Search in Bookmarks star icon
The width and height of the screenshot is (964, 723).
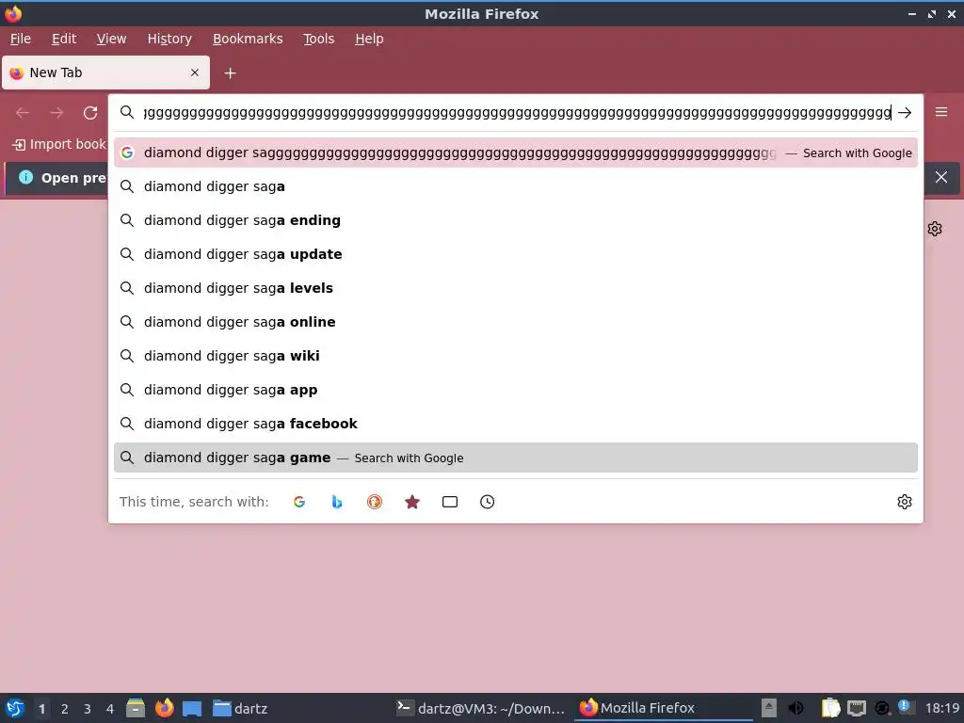[x=412, y=502]
